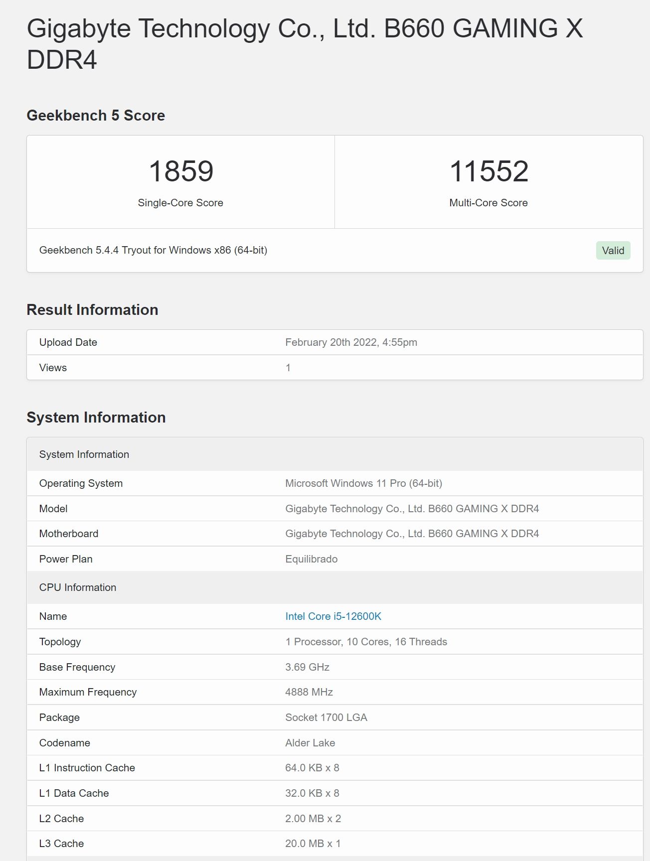Click the L1 Data Cache value 32.0 KB x 8

312,793
